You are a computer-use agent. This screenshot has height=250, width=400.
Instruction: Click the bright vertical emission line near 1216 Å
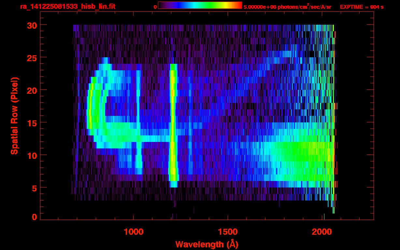[x=173, y=125]
